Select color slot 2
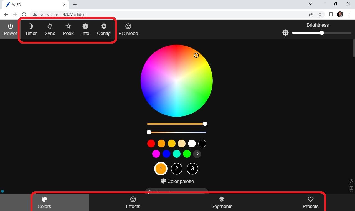355x211 pixels. (x=177, y=169)
